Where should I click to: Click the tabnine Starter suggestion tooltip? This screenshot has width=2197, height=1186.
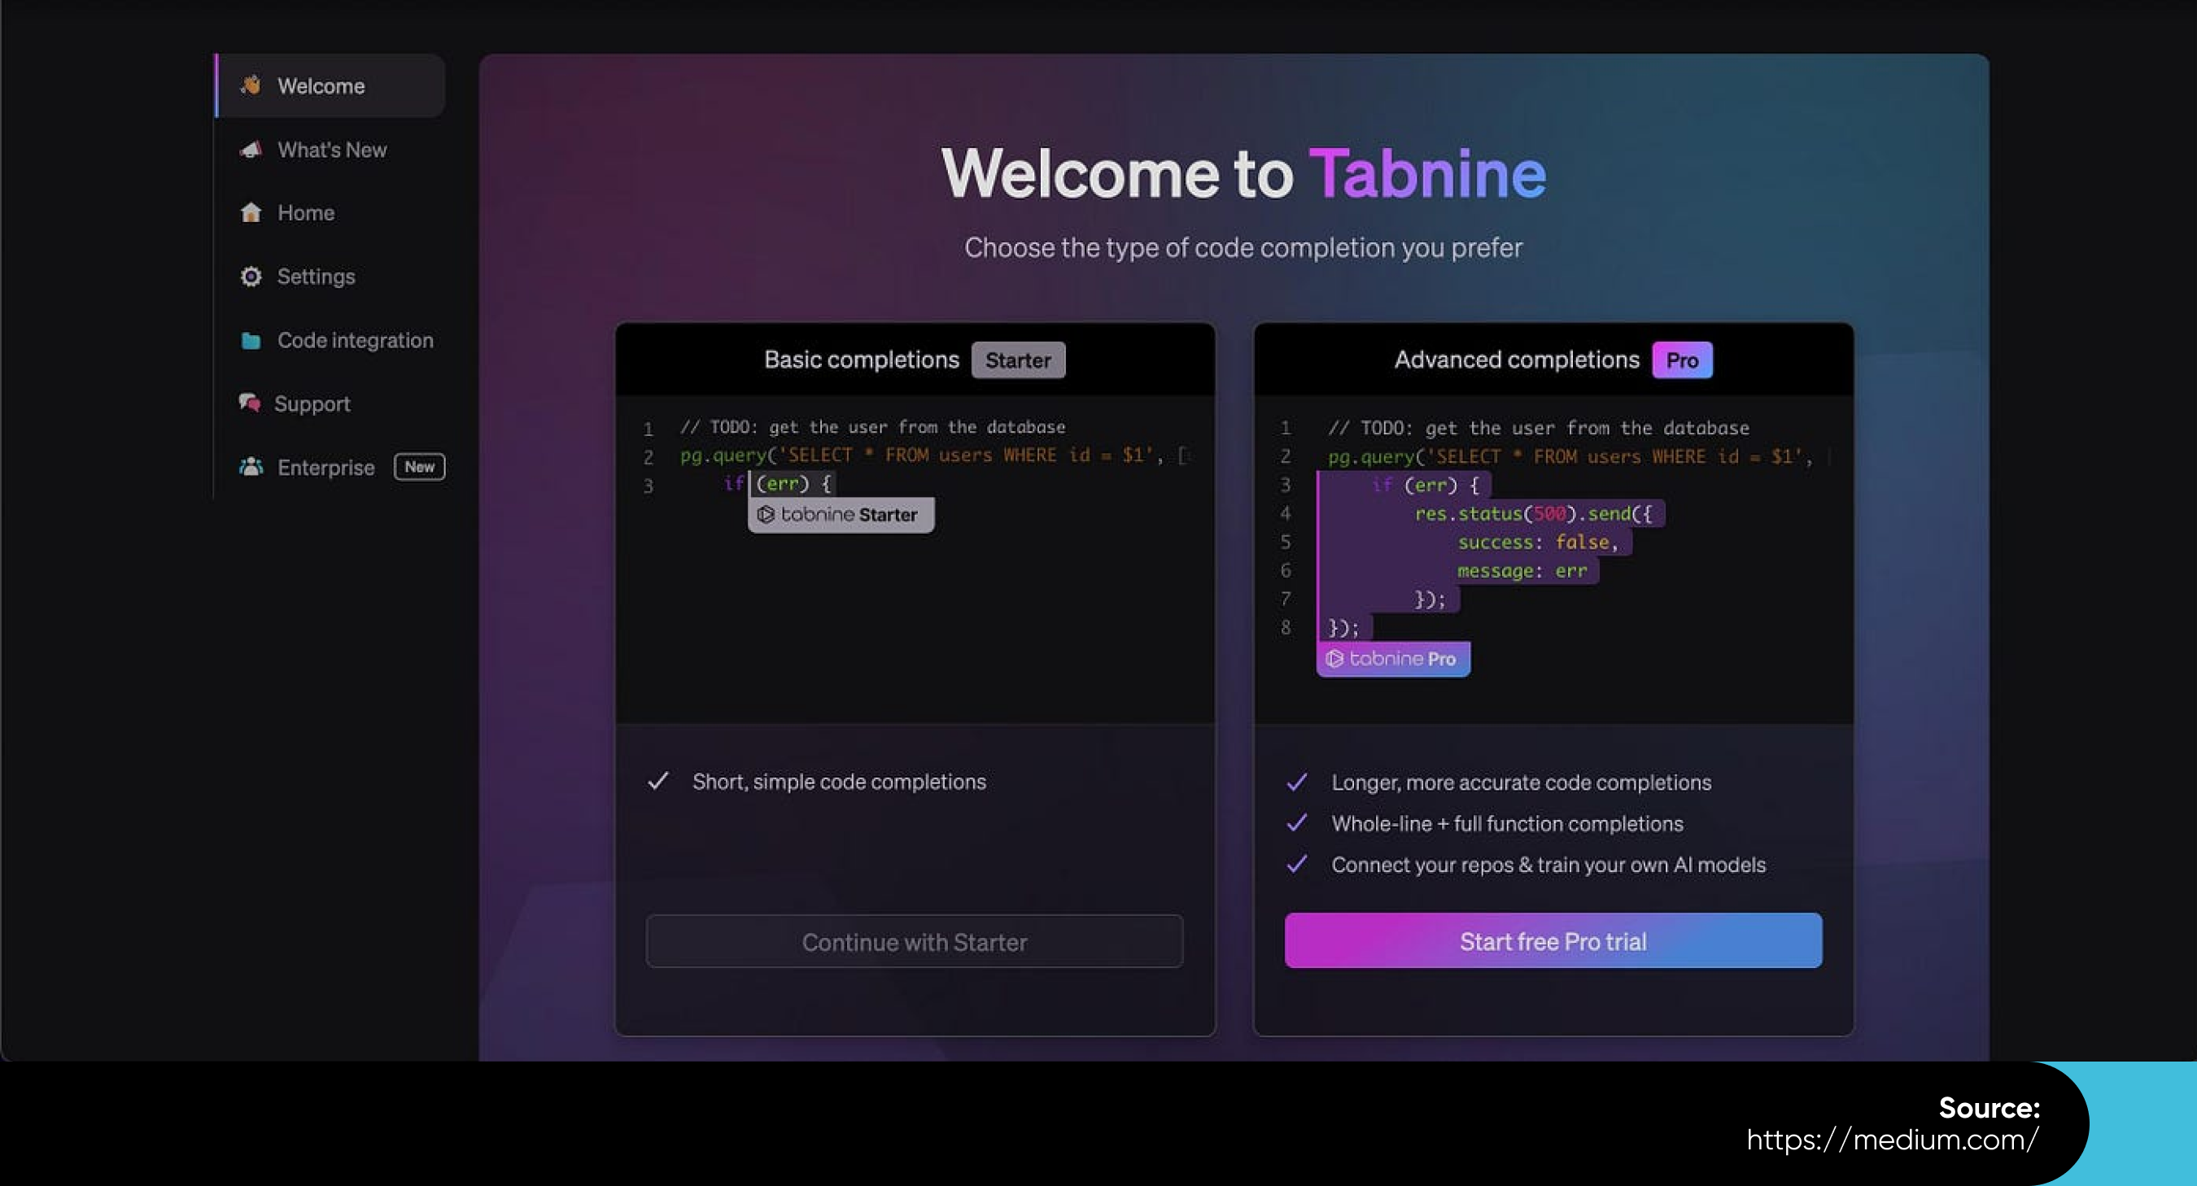841,515
